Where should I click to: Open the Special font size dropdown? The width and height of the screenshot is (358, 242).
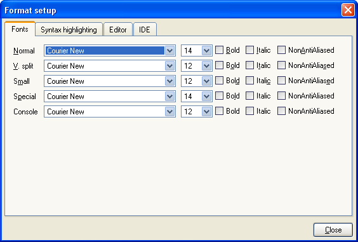click(x=206, y=97)
